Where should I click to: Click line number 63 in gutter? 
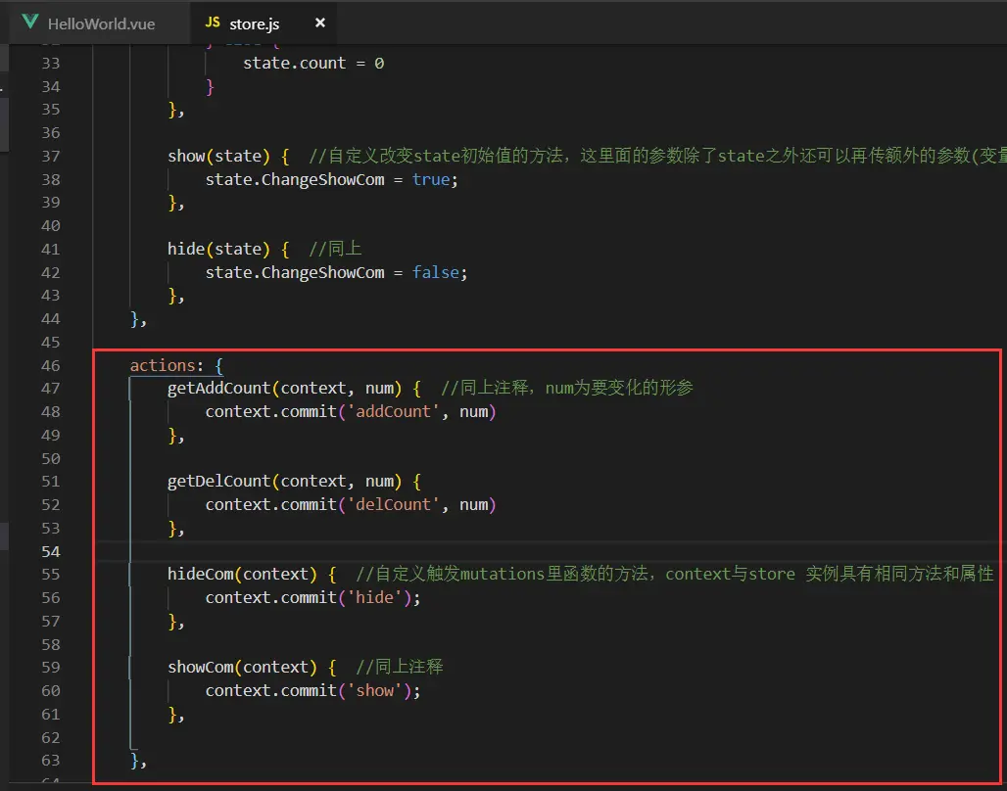point(50,761)
